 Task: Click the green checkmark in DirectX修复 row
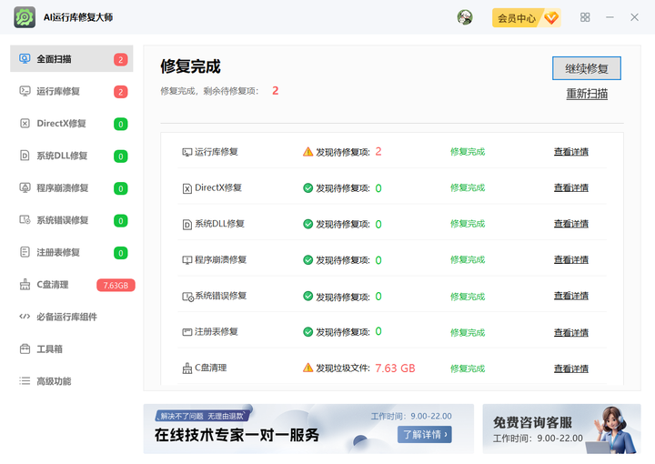pos(307,188)
